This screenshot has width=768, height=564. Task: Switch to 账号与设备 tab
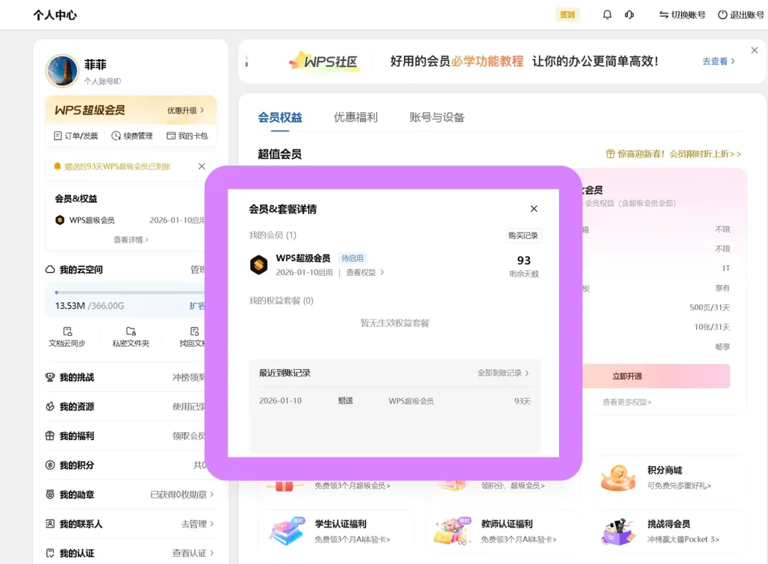pos(437,117)
